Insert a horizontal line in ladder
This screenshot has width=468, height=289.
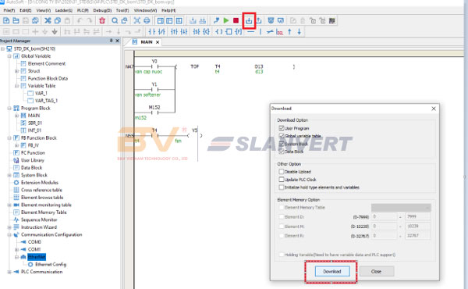click(x=251, y=32)
